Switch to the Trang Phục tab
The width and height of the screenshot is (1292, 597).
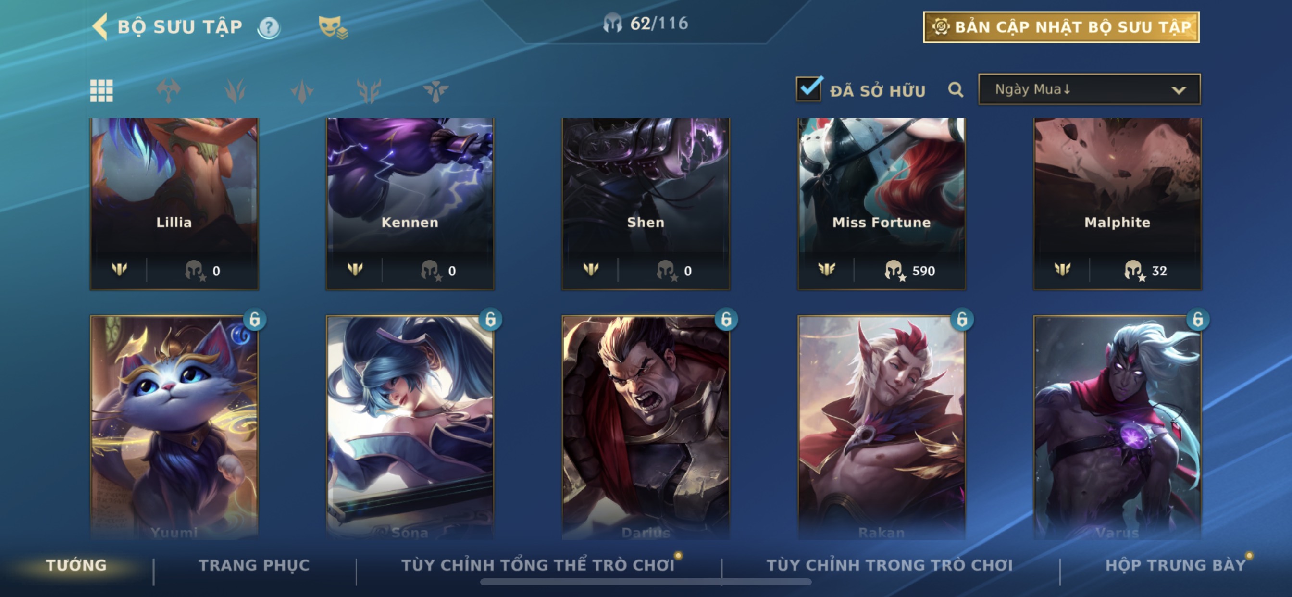point(254,565)
